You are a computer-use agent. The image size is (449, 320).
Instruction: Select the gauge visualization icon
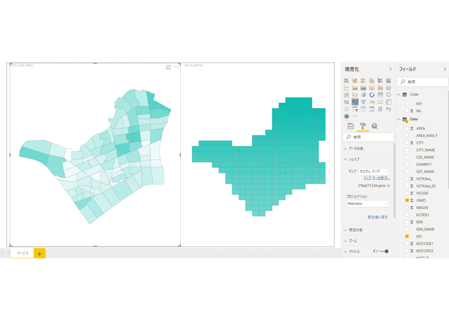click(372, 102)
